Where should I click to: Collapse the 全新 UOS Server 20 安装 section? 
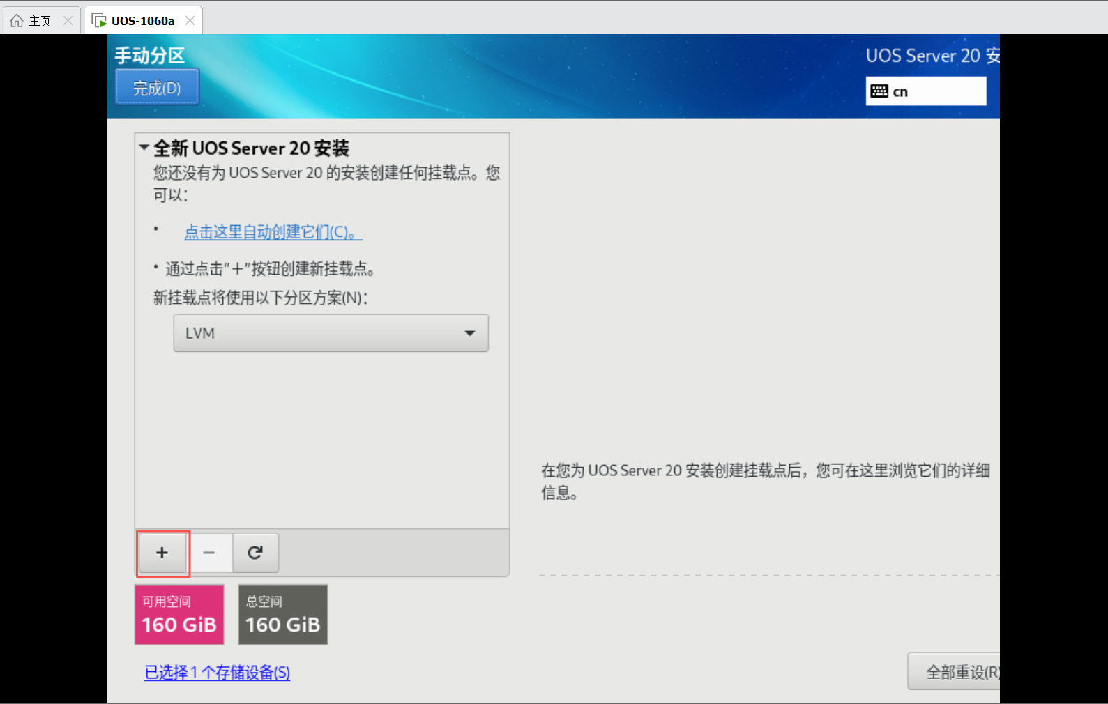144,148
